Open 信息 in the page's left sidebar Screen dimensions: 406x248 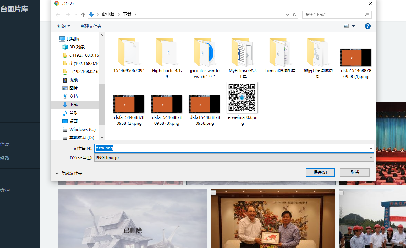(5, 144)
